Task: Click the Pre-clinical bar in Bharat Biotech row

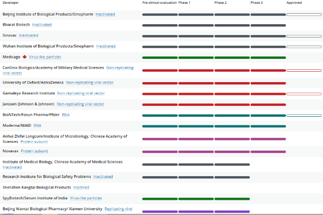Action: 160,25
